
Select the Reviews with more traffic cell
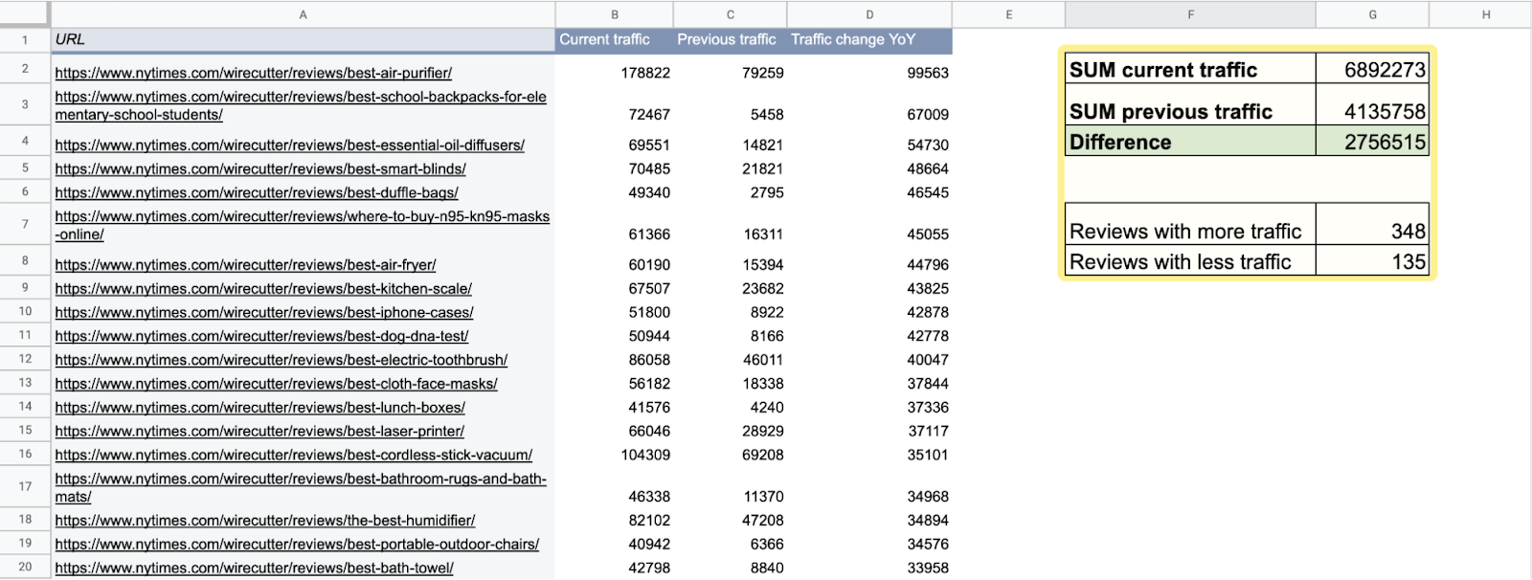(1190, 224)
